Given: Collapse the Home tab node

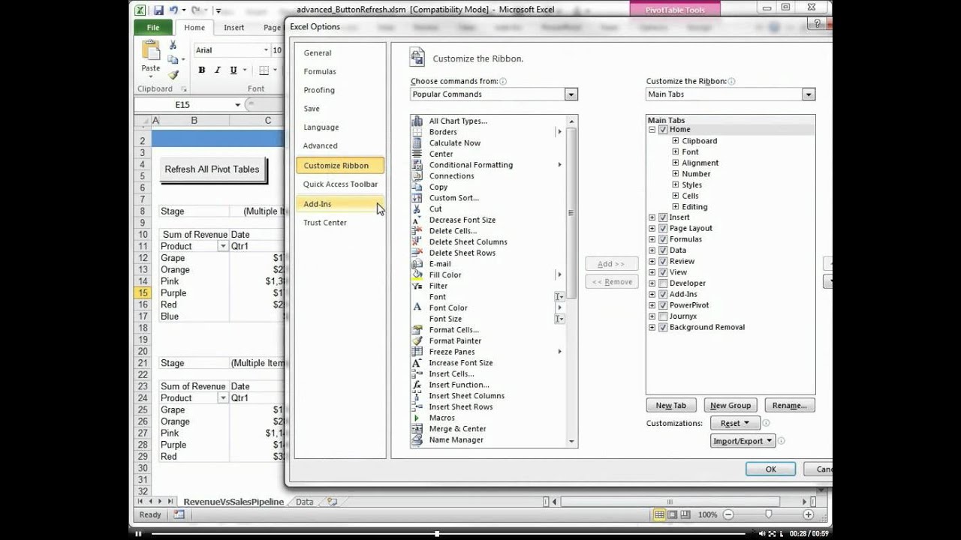Looking at the screenshot, I should 652,130.
